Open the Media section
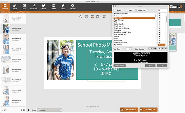This screenshot has width=185, height=113. click(63, 7)
